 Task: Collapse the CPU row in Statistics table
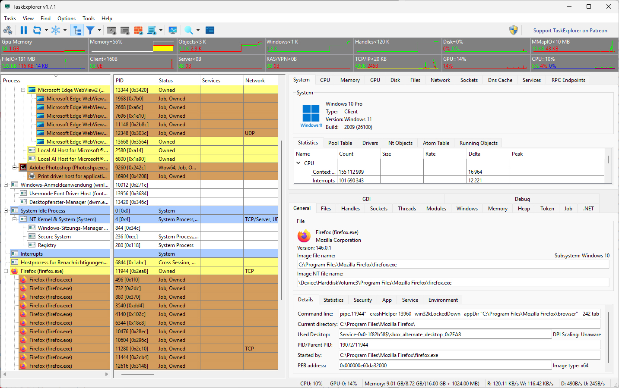298,163
